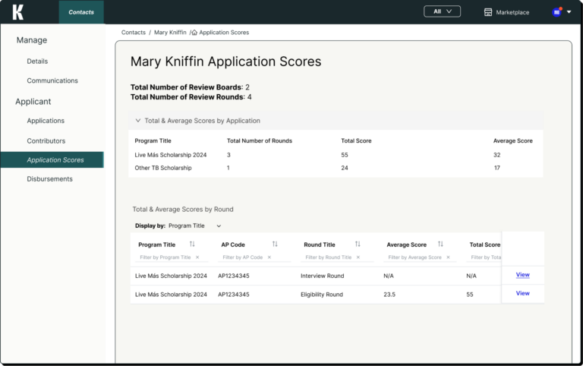
Task: Expand the user account menu caret
Action: click(x=569, y=12)
